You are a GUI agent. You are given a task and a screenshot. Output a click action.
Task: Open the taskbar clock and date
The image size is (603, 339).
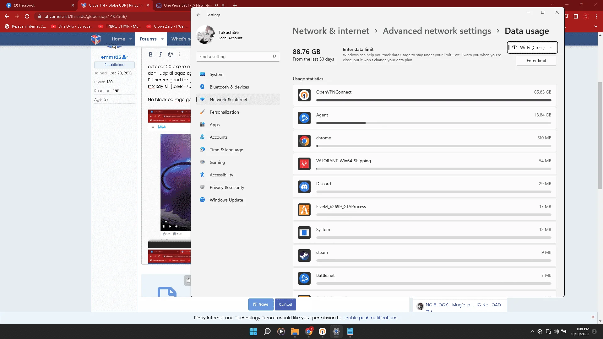[580, 331]
